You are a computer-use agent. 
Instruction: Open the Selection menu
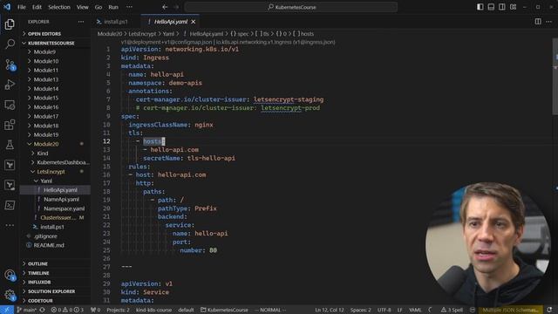[59, 7]
